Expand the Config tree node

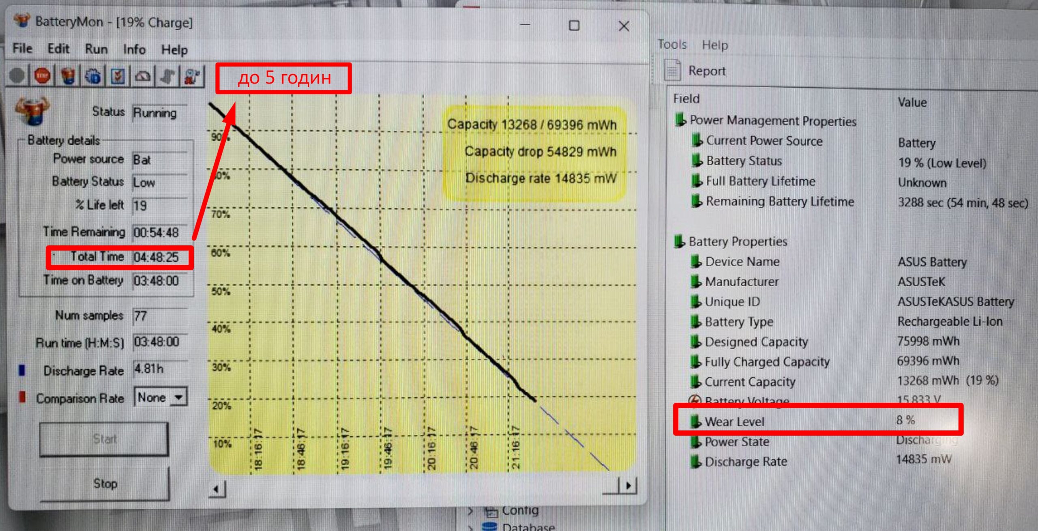(x=470, y=511)
